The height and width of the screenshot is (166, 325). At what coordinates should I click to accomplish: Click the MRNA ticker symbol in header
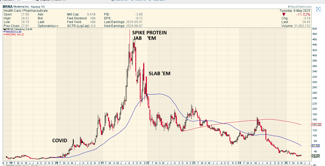[x=8, y=6]
